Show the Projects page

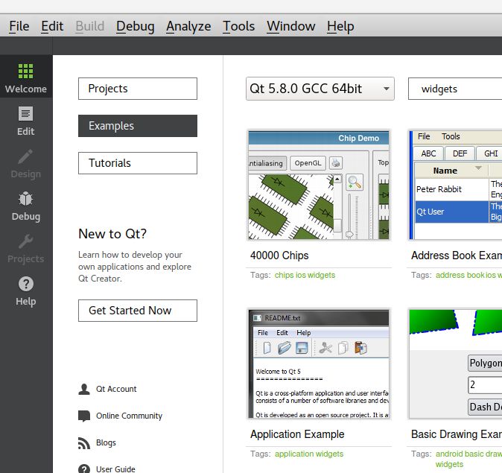pos(138,89)
